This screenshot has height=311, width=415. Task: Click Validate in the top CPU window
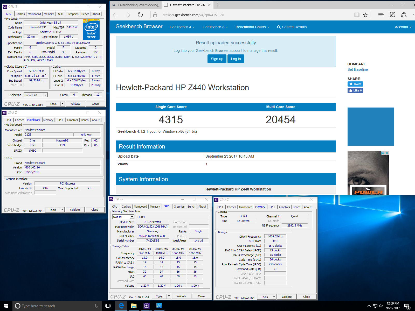click(x=75, y=104)
